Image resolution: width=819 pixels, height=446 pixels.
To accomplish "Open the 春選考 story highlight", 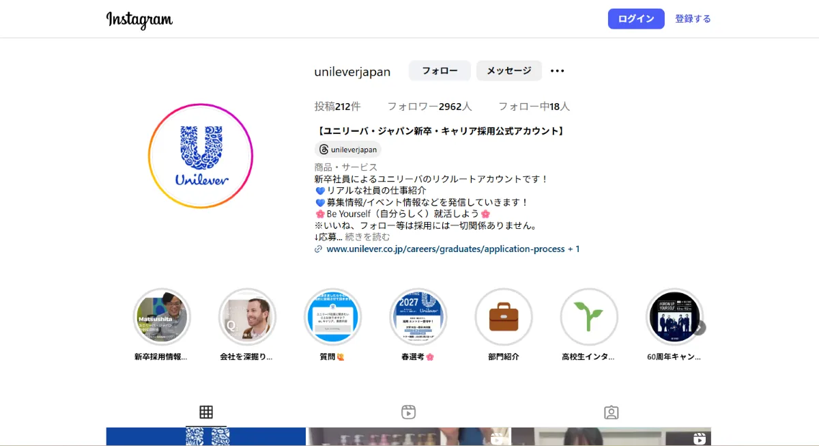I will point(418,317).
